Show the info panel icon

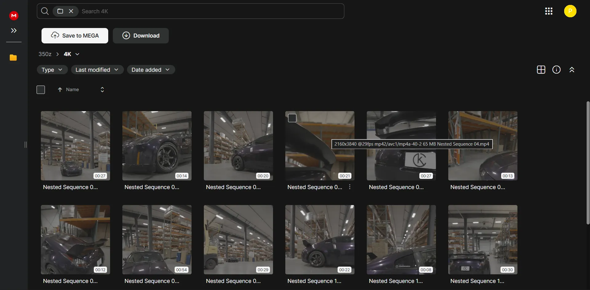(556, 70)
